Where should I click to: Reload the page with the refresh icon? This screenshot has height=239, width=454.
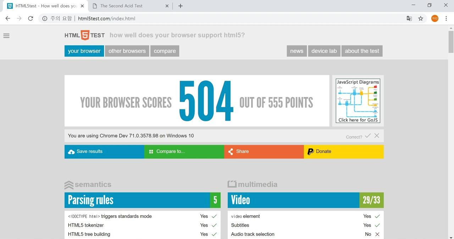tap(31, 18)
